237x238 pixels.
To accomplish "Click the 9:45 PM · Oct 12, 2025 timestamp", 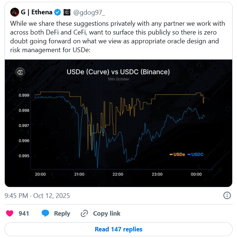I will point(38,195).
